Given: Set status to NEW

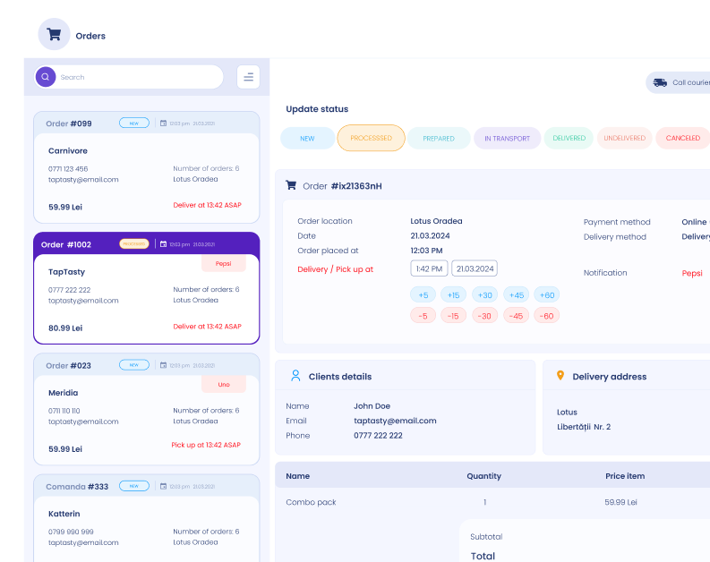Looking at the screenshot, I should [x=307, y=139].
